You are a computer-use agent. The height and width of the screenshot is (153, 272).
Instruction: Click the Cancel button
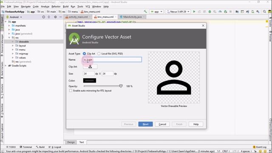click(162, 124)
